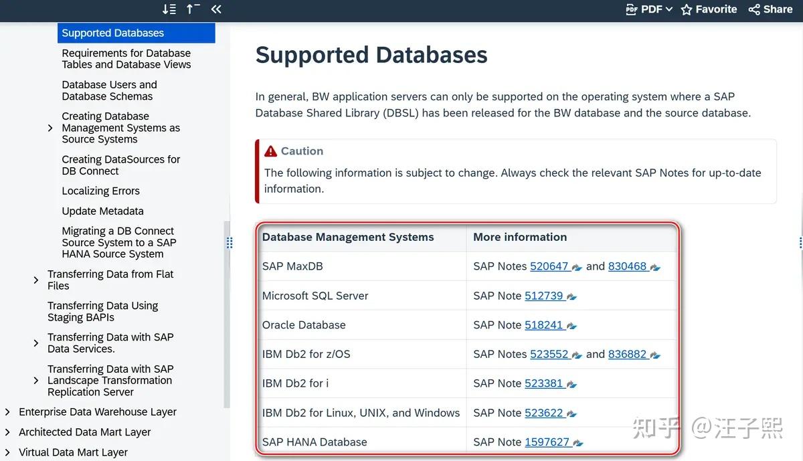
Task: Open SAP Note 523381 link
Action: 543,383
